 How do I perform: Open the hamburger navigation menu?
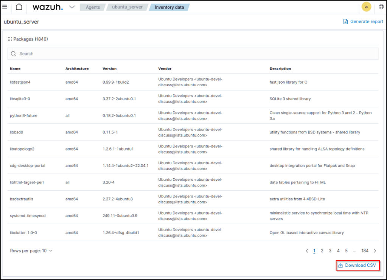pyautogui.click(x=5, y=7)
